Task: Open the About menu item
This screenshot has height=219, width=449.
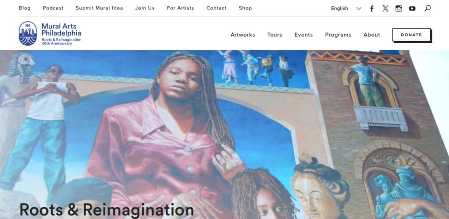Action: point(372,35)
